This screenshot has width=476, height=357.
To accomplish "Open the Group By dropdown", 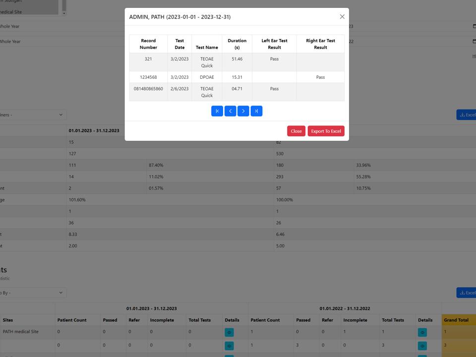I will click(32, 293).
